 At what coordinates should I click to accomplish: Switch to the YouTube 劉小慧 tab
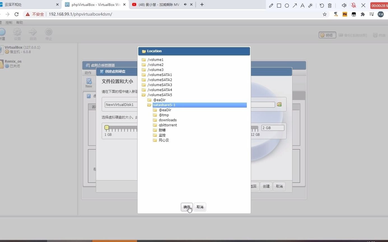coord(162,4)
